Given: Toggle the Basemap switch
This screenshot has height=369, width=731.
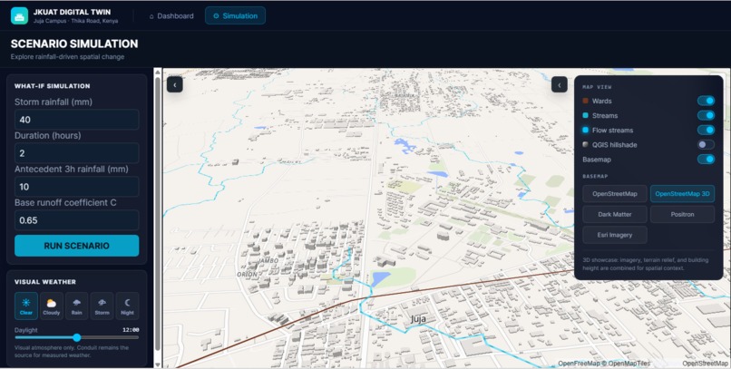Looking at the screenshot, I should (706, 160).
